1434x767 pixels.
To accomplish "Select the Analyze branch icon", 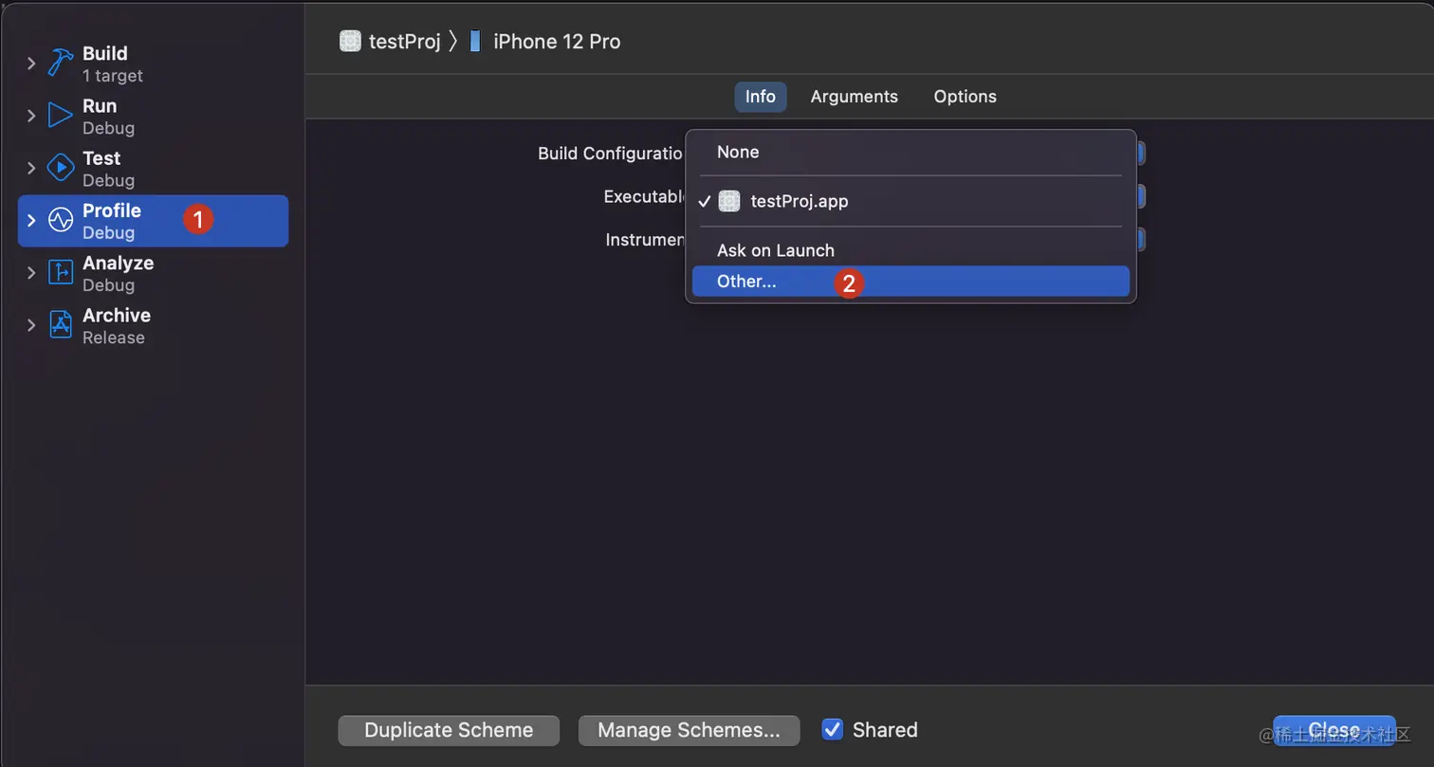I will [x=61, y=273].
